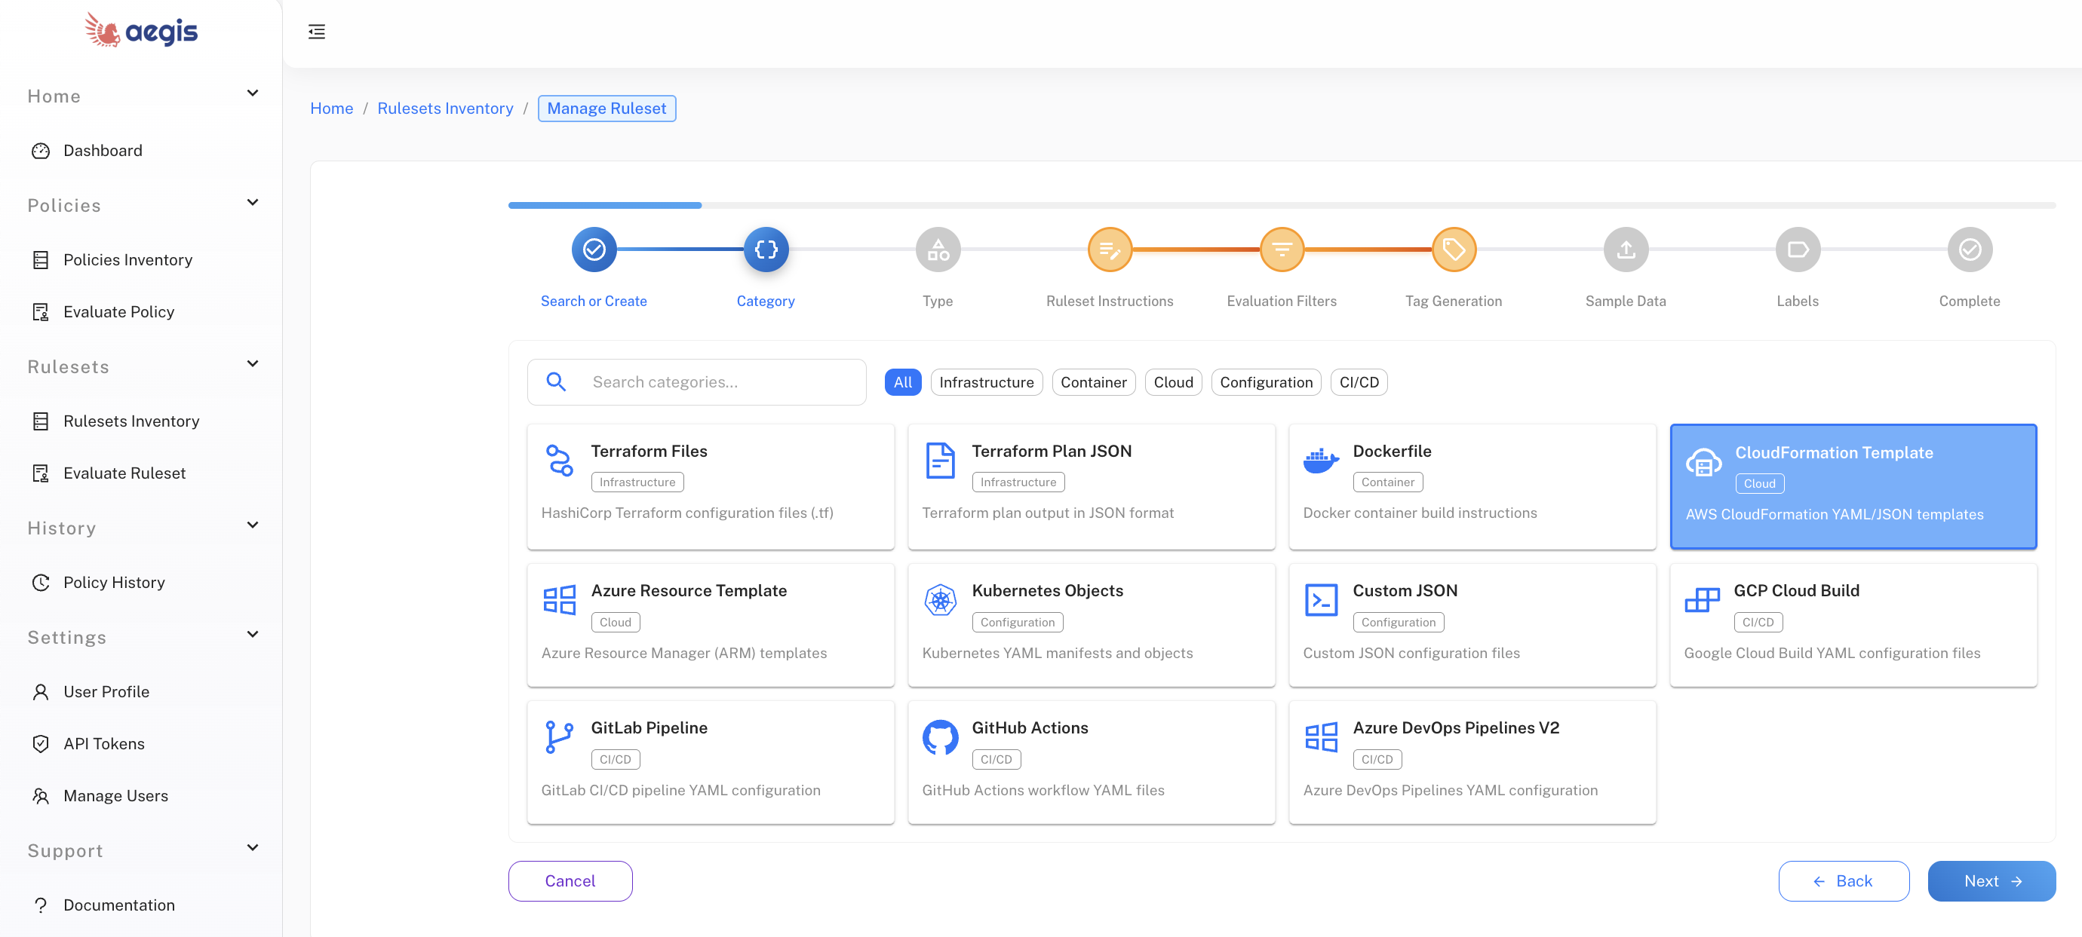Choose the Dockerfile category title
Image resolution: width=2082 pixels, height=937 pixels.
(x=1392, y=451)
